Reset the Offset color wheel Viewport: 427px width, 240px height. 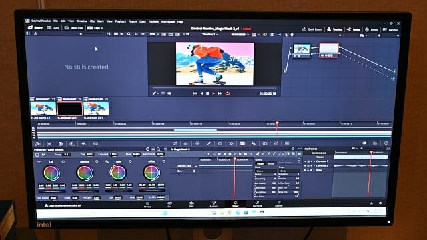164,161
